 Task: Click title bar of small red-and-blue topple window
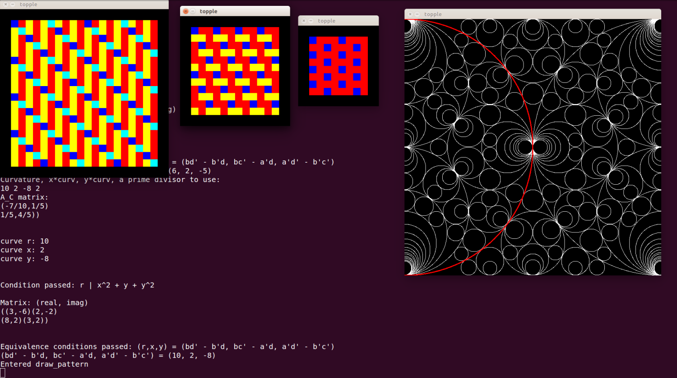tap(338, 21)
